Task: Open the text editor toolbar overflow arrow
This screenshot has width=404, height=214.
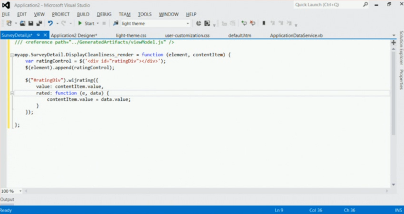Action: point(296,25)
